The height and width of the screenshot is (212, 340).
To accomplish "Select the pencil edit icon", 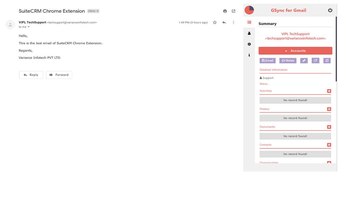I will (x=304, y=60).
